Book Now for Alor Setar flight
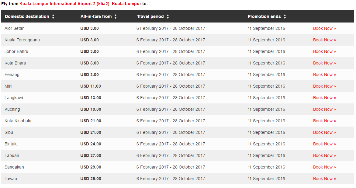Image resolution: width=356 pixels, height=188 pixels. [324, 28]
